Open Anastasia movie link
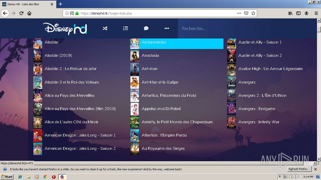The width and height of the screenshot is (321, 180). [150, 55]
